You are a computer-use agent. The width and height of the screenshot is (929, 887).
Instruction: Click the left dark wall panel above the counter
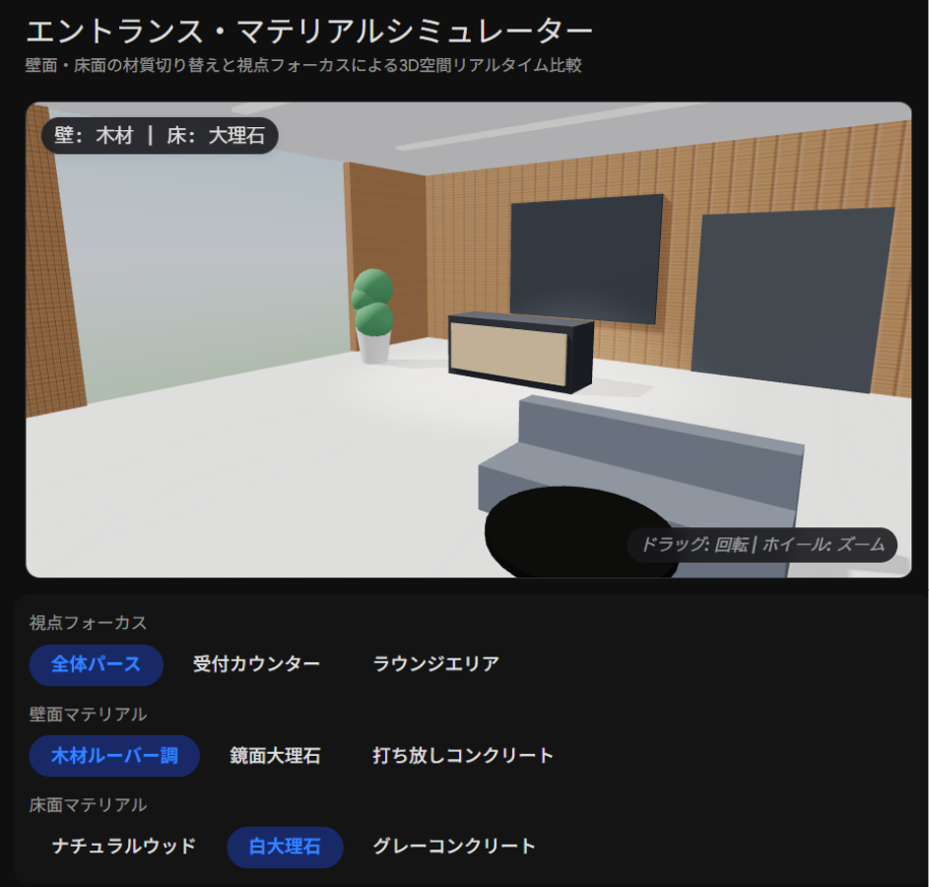586,258
